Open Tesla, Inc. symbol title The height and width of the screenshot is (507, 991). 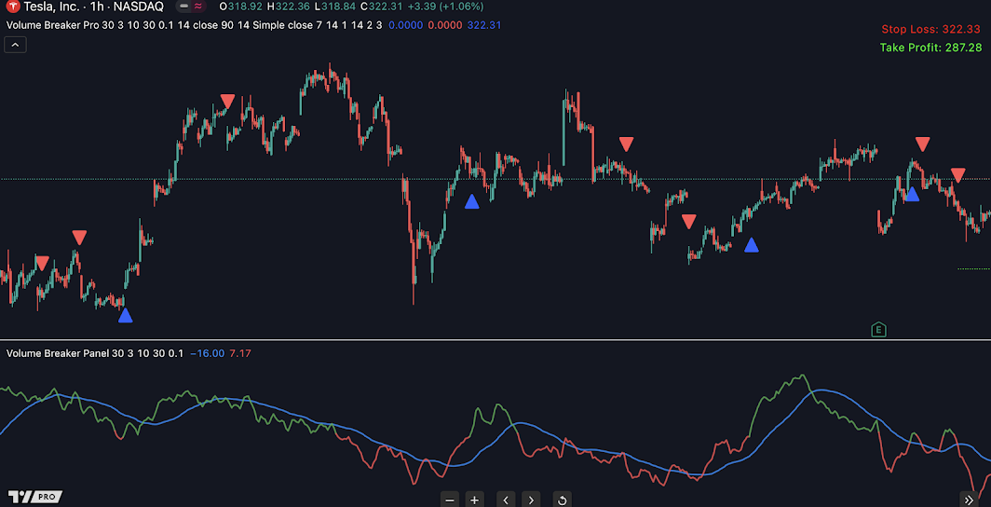click(x=55, y=7)
